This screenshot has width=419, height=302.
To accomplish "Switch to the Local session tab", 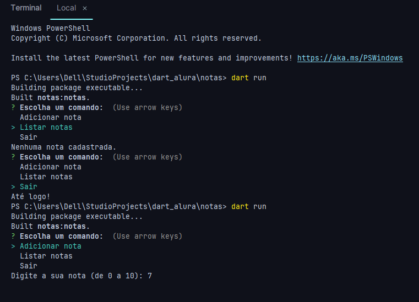I will pyautogui.click(x=66, y=8).
